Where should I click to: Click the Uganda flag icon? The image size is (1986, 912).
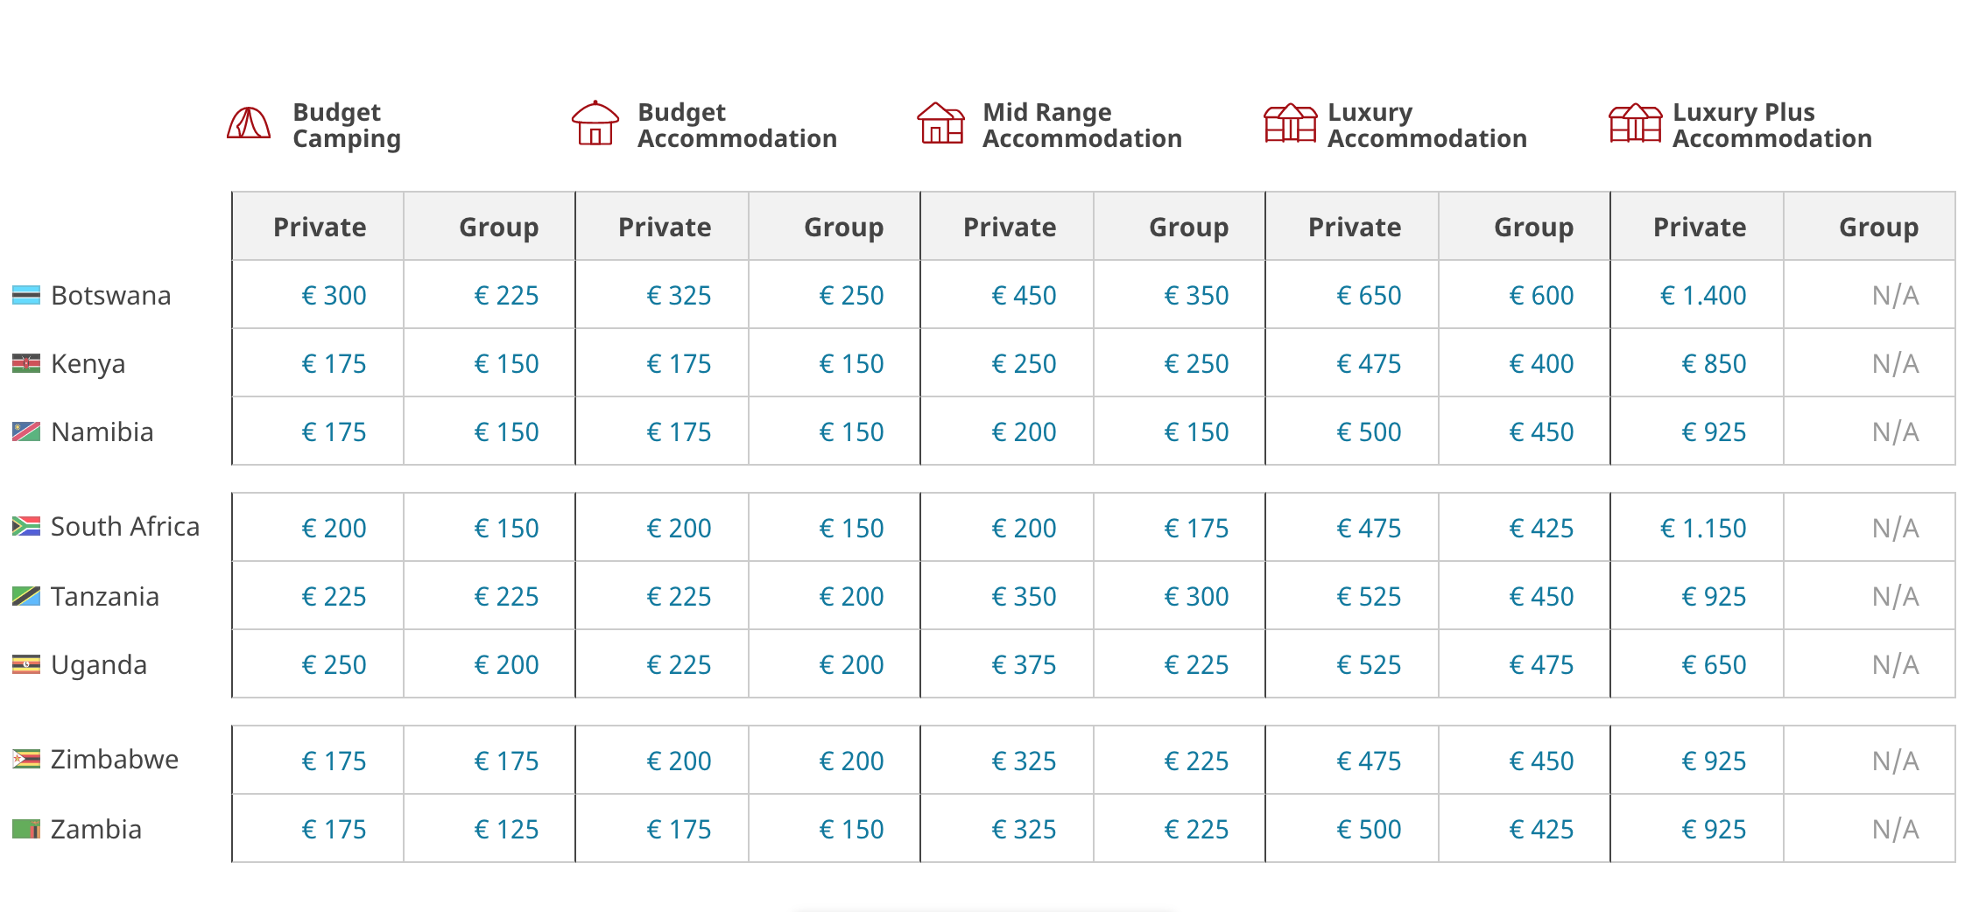(x=26, y=665)
